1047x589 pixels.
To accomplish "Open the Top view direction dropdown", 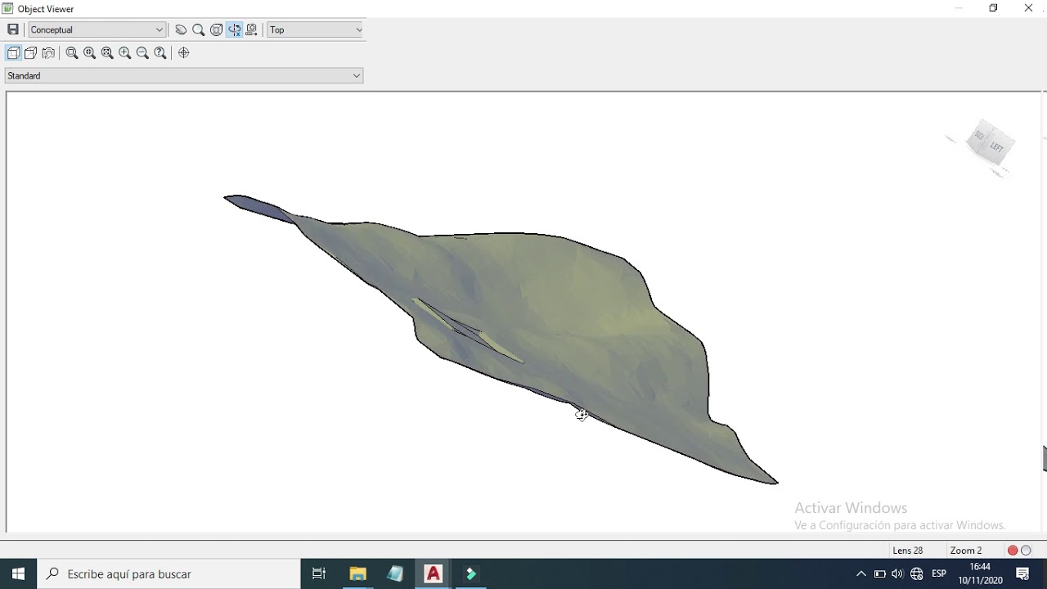I will [316, 29].
